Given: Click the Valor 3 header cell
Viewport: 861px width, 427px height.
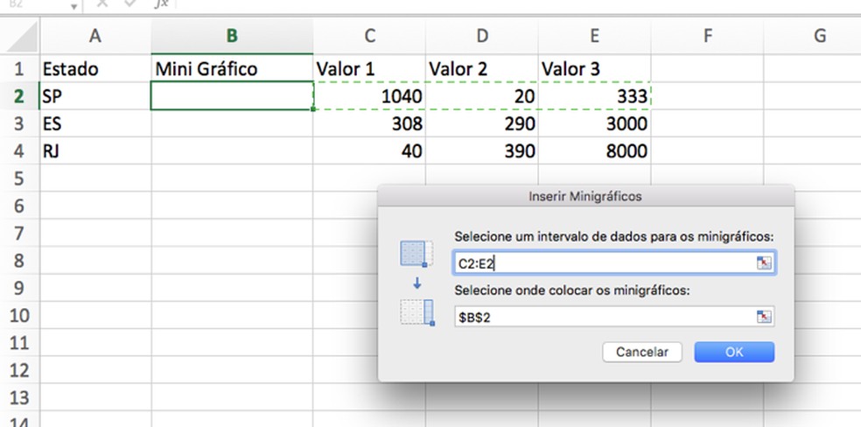Looking at the screenshot, I should pos(595,68).
